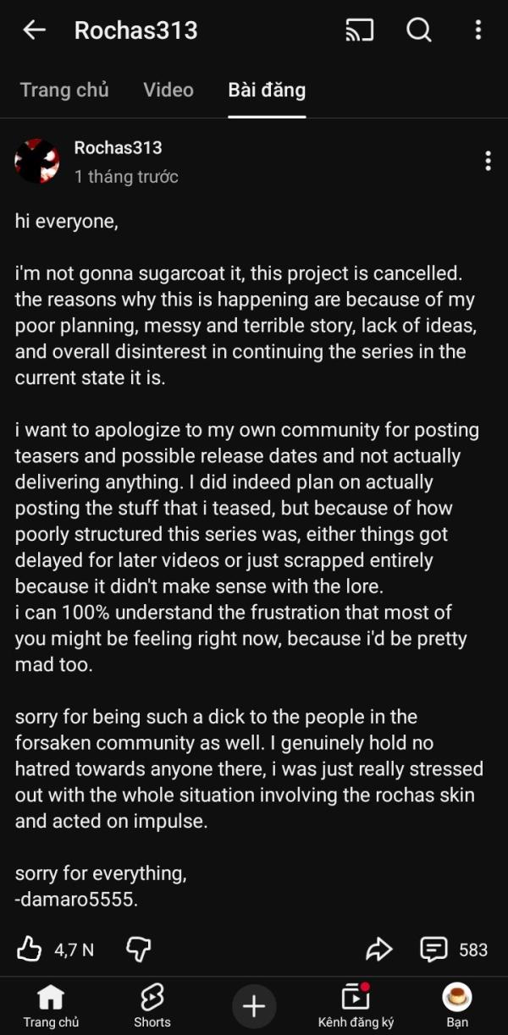Tap the back arrow icon
Viewport: 508px width, 1035px height.
coord(34,30)
